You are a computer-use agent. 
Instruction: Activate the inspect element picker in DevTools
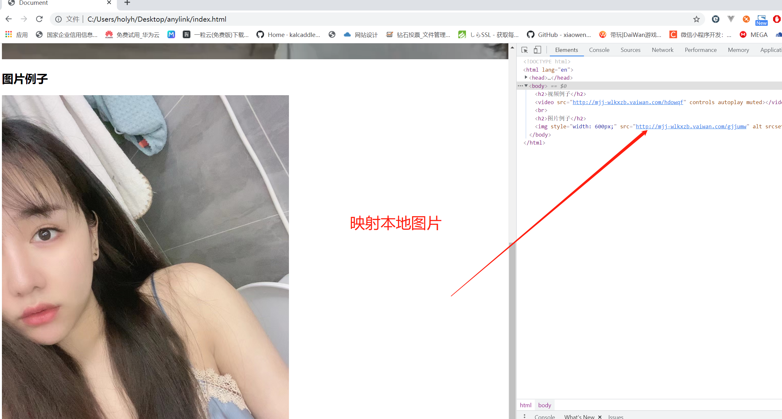[524, 50]
